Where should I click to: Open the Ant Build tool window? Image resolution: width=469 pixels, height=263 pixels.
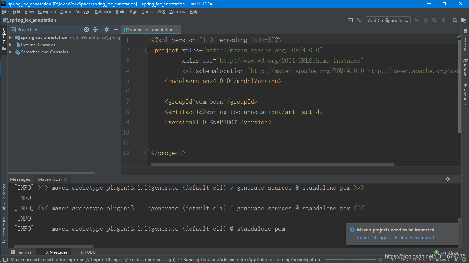tap(465, 94)
